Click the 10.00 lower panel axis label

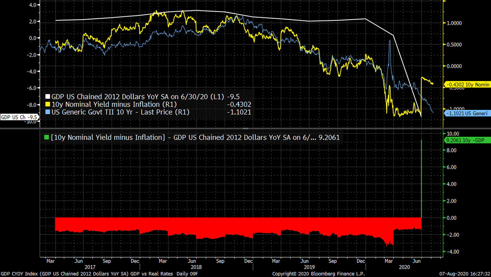tap(453, 134)
